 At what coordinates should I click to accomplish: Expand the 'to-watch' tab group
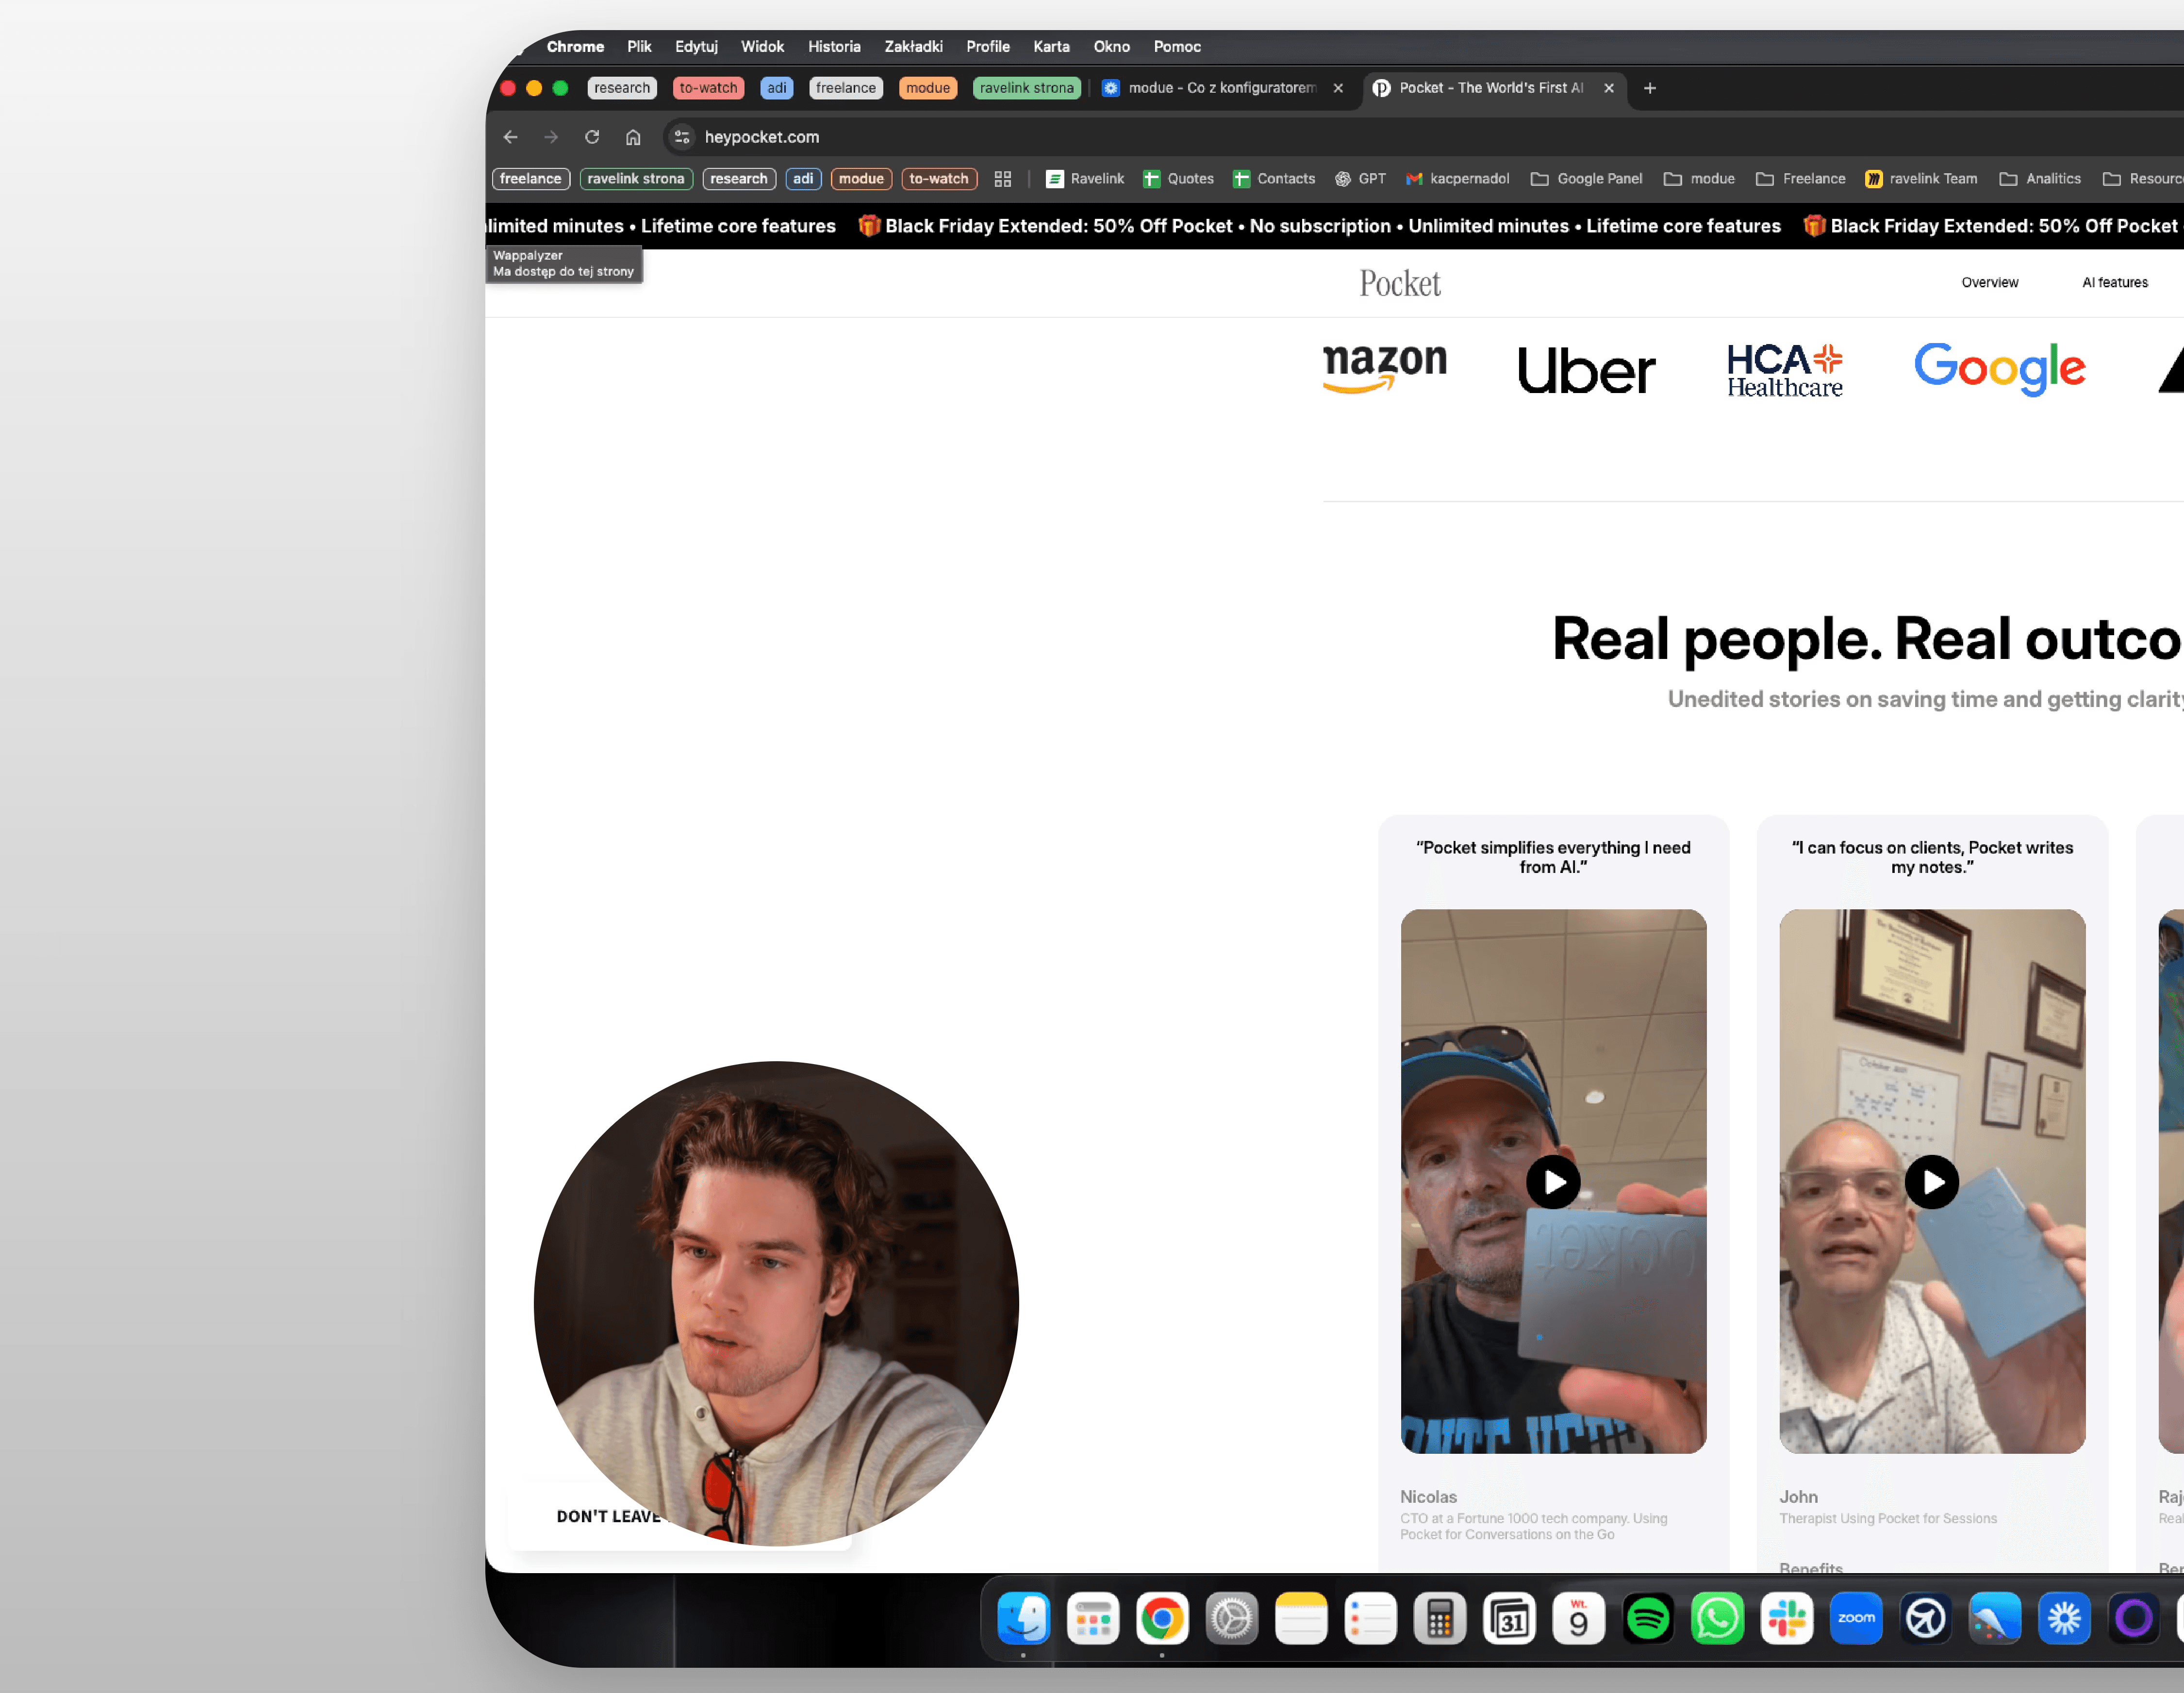coord(708,88)
